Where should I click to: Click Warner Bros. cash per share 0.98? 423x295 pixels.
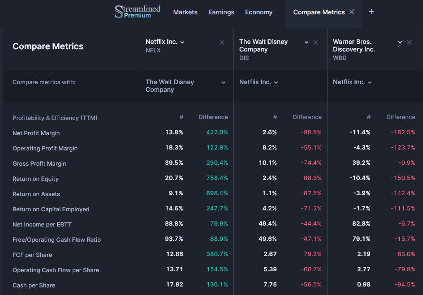(364, 285)
